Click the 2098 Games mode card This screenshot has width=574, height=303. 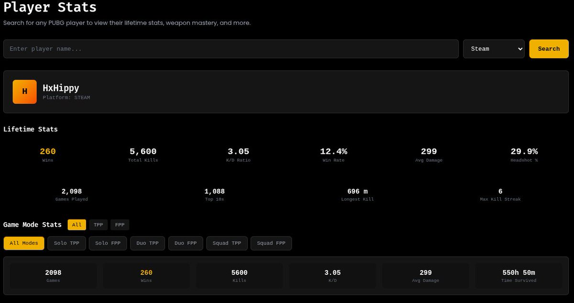point(53,276)
